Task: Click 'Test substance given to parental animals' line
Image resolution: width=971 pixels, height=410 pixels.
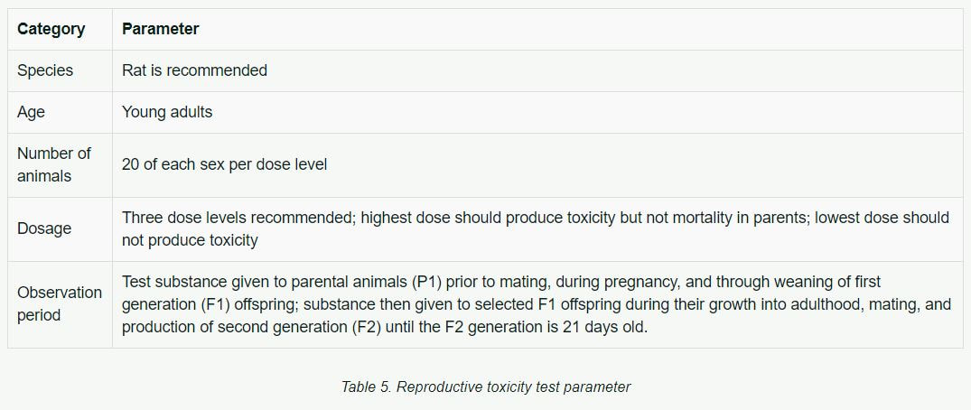Action: [x=264, y=282]
